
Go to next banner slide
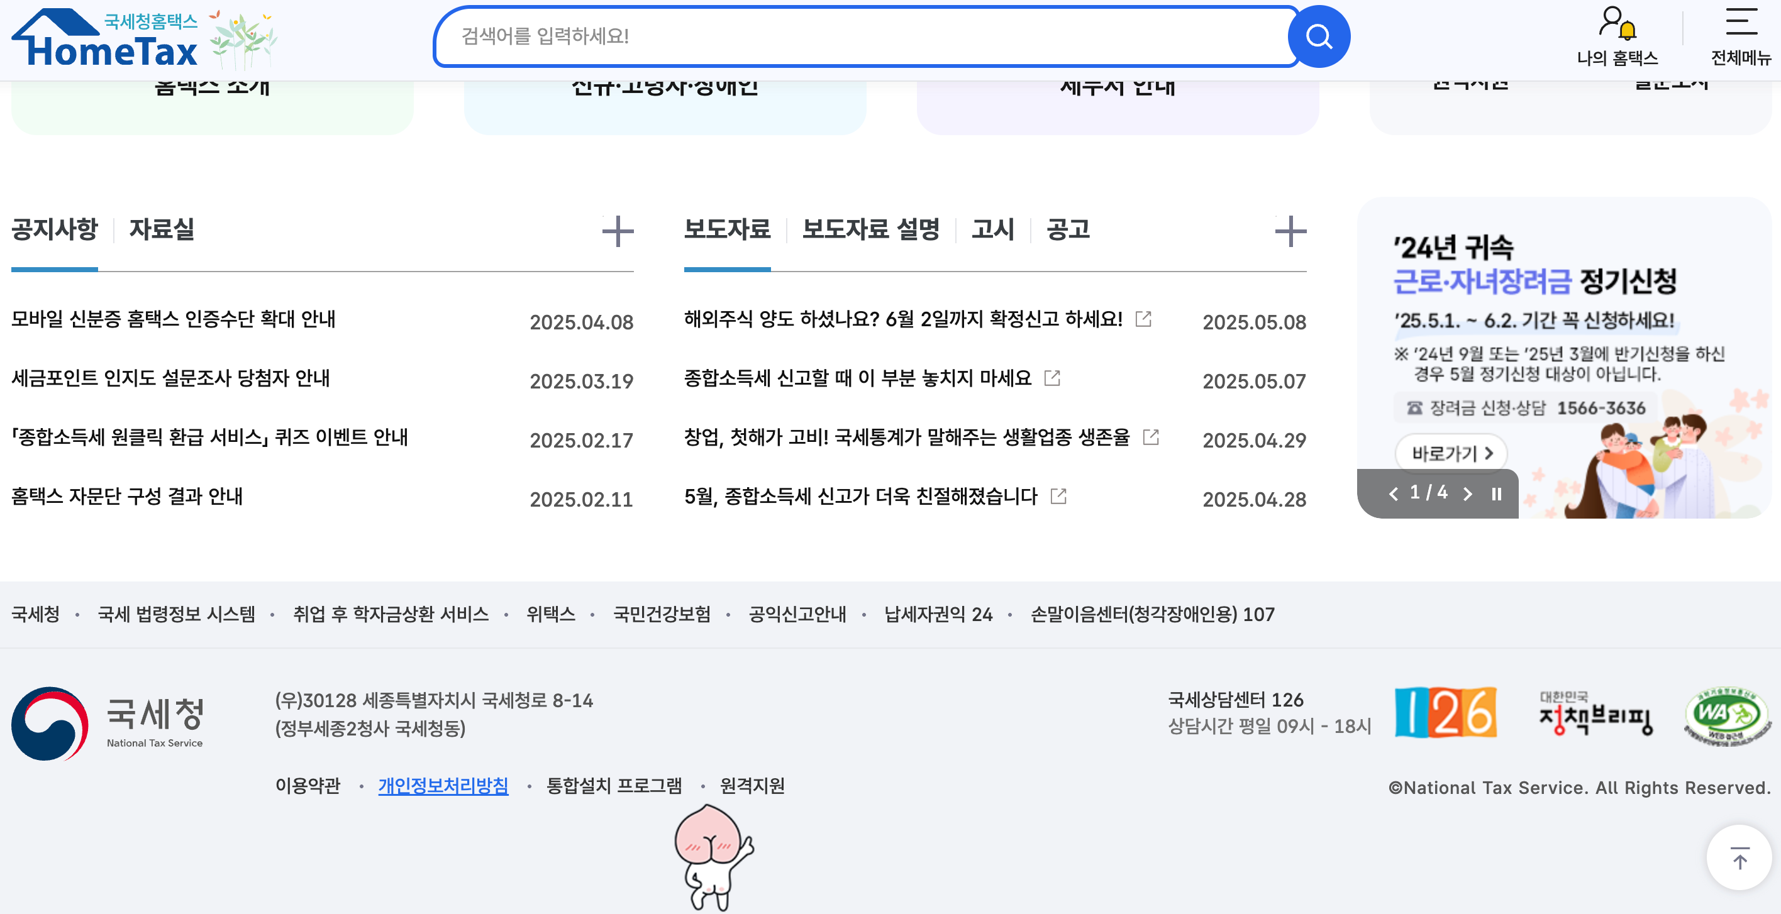pos(1467,494)
